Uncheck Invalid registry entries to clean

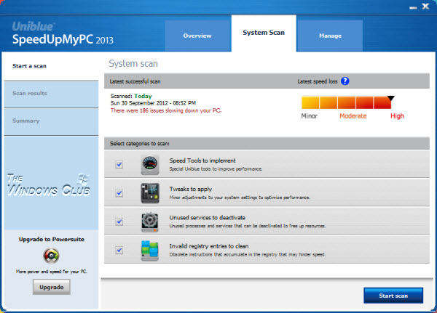pyautogui.click(x=119, y=250)
